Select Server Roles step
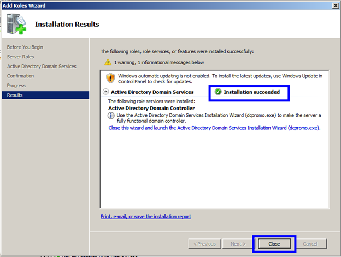The height and width of the screenshot is (257, 341). click(x=20, y=57)
